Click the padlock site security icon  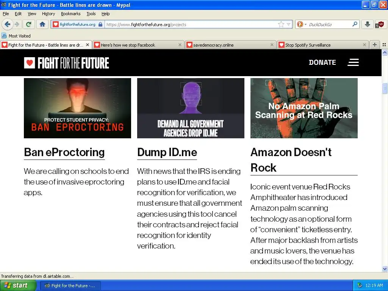(x=100, y=24)
